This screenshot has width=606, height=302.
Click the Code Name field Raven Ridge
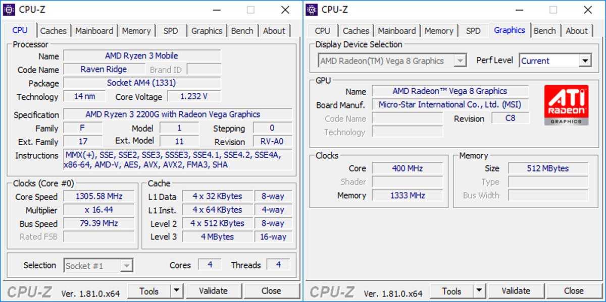(104, 70)
